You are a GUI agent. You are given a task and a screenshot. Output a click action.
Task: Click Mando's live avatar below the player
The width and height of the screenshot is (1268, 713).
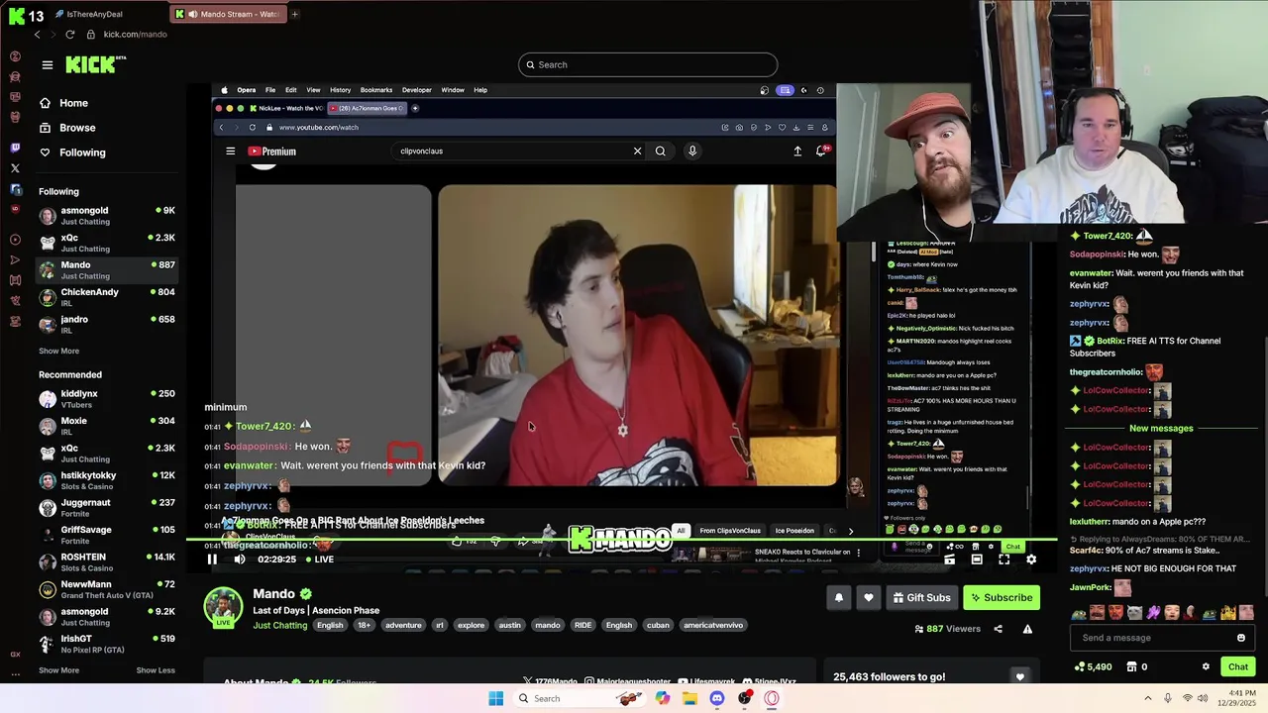(x=224, y=607)
